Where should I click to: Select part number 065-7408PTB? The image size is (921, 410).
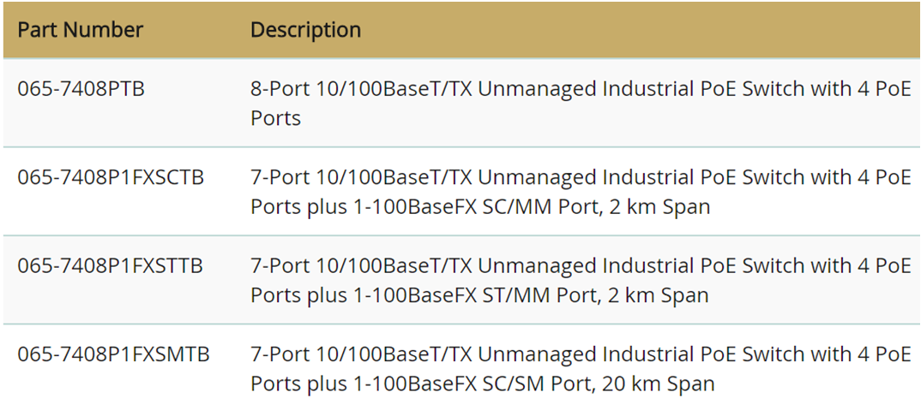coord(81,89)
